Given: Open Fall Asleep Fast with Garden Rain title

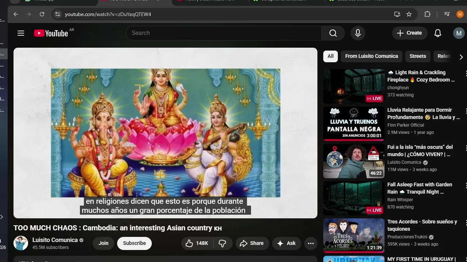Looking at the screenshot, I should pyautogui.click(x=420, y=188).
